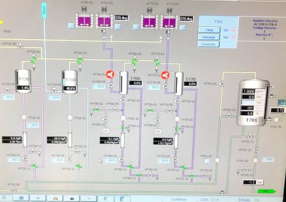Toggle the small square below P701-20

[206, 162]
